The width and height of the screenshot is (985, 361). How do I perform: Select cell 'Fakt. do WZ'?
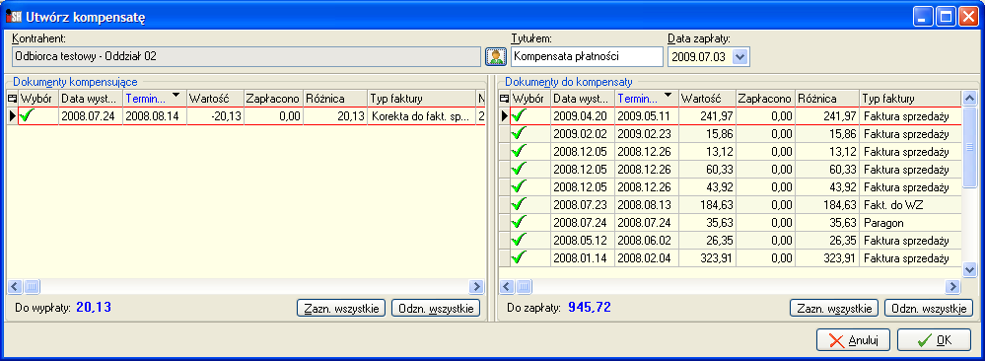[910, 205]
